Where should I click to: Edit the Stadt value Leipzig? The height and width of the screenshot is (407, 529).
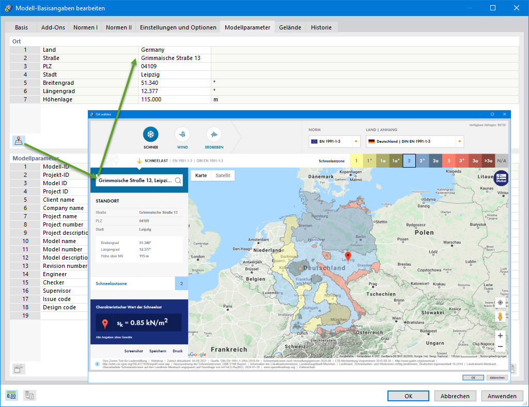click(175, 74)
